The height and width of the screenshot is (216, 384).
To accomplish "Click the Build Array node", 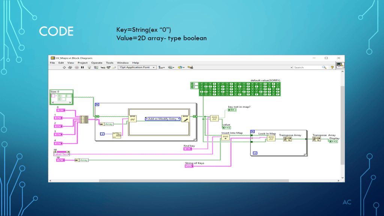I will pos(84,120).
